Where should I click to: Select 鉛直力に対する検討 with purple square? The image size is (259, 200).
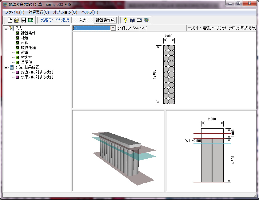pos(37,72)
